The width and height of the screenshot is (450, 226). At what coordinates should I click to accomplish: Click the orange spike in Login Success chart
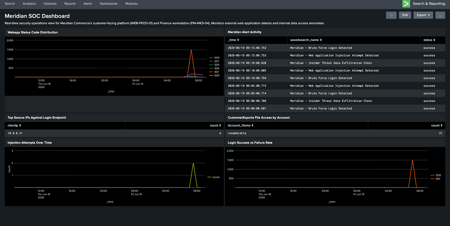(412, 160)
